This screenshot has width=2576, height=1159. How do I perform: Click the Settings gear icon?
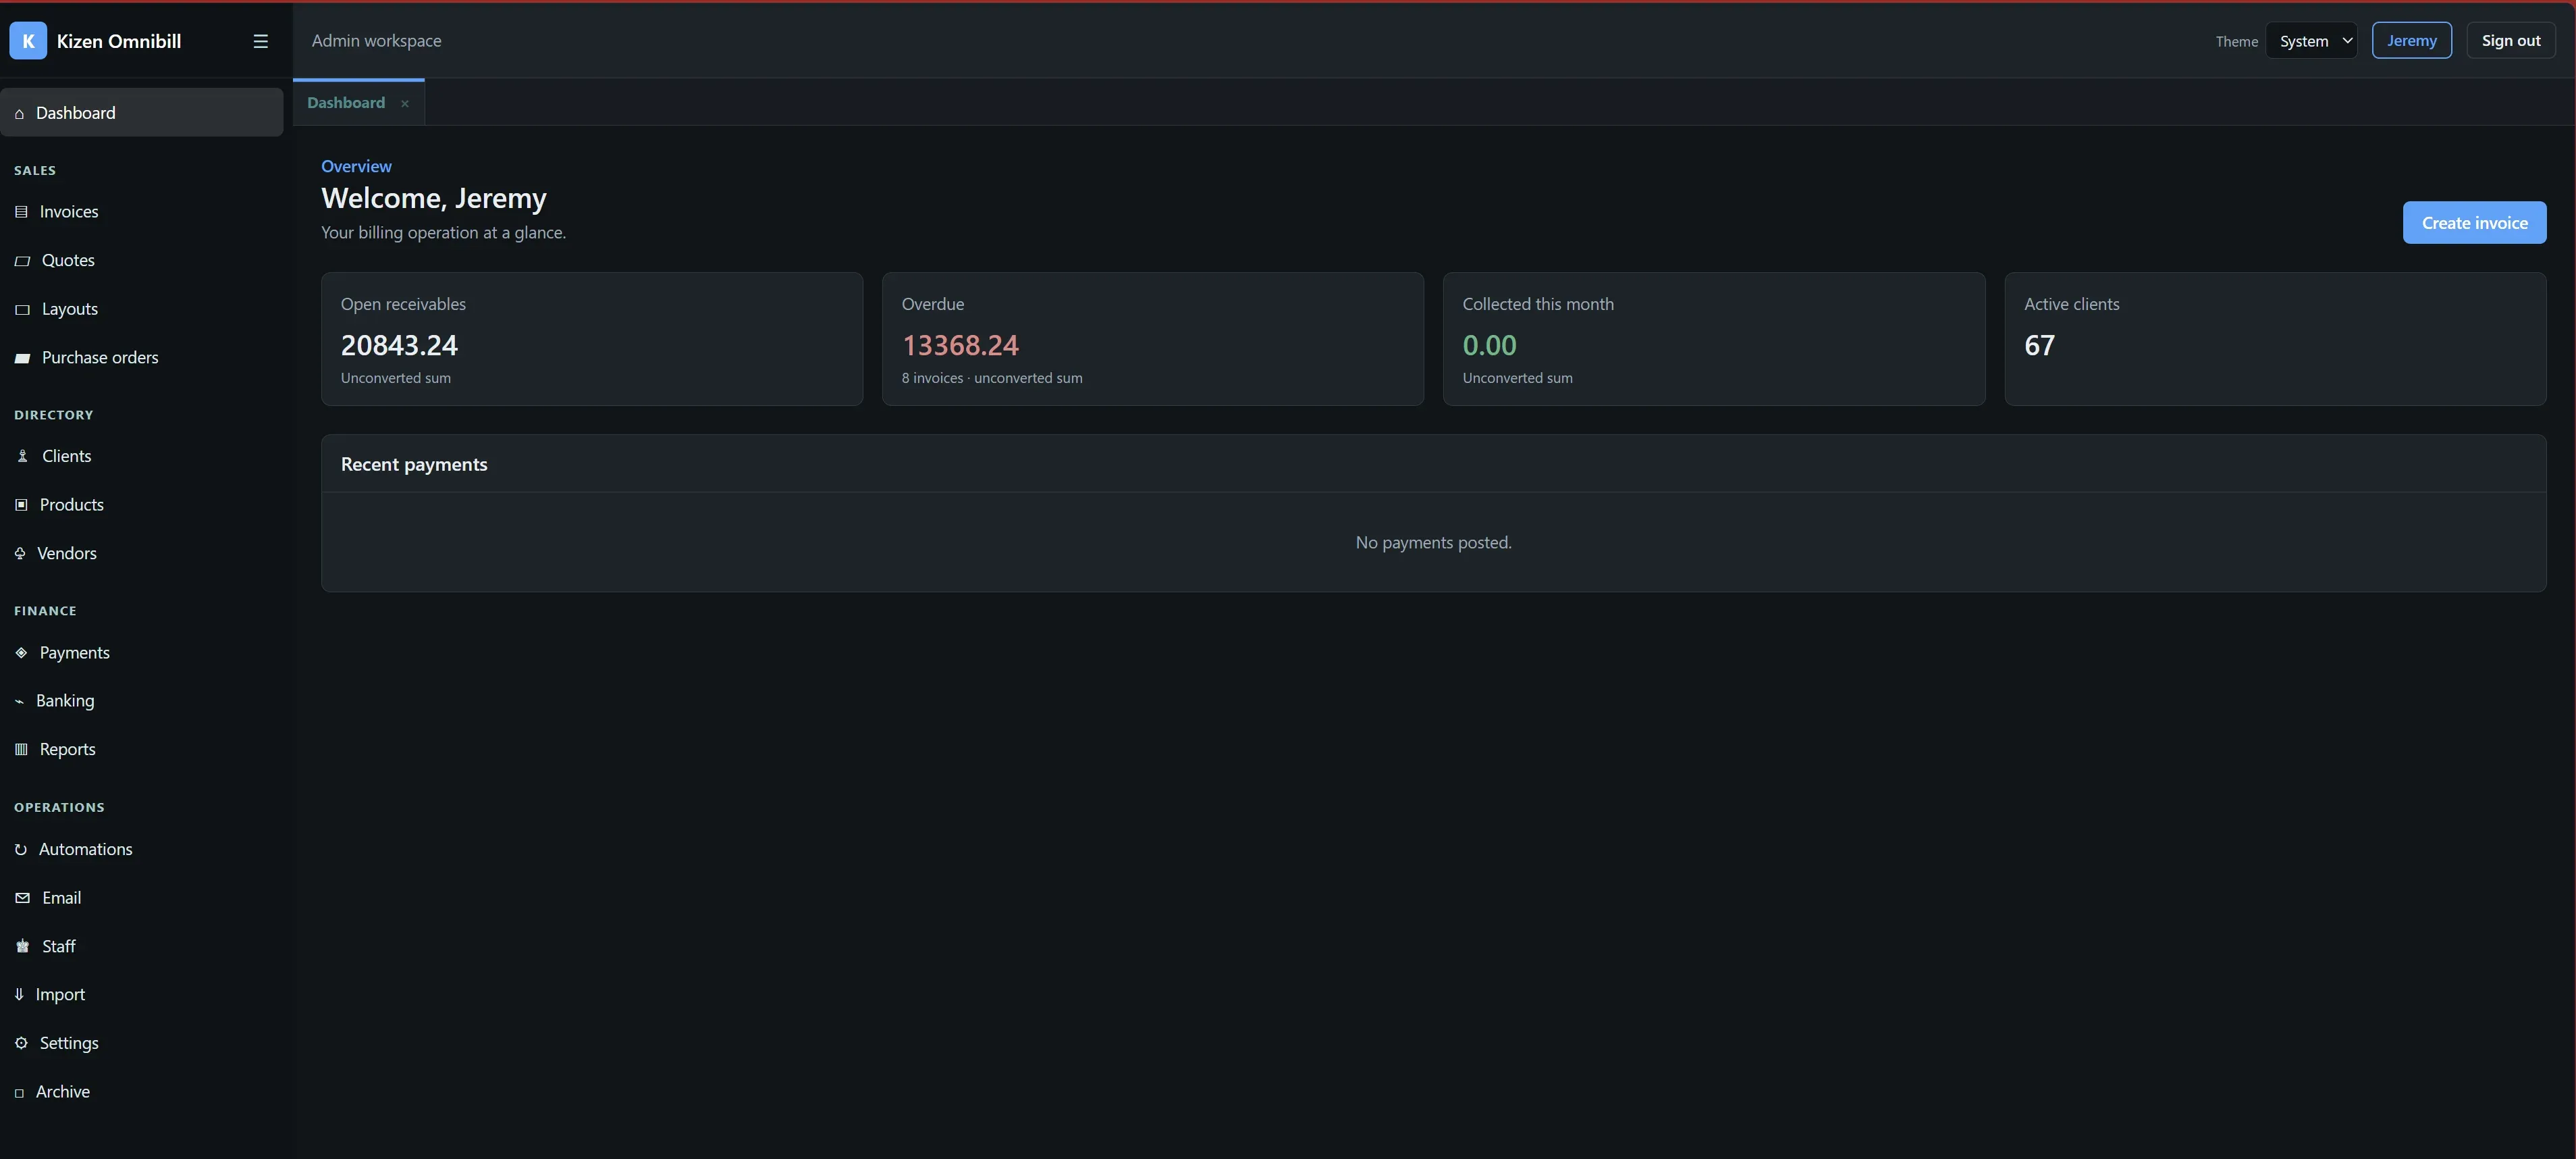pyautogui.click(x=21, y=1044)
